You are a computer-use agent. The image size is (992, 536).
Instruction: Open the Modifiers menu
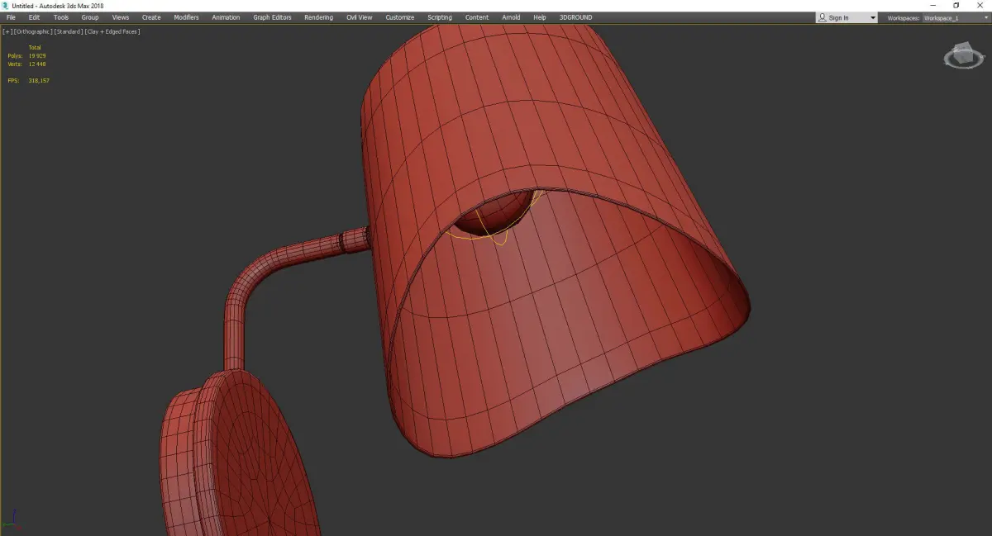[x=186, y=17]
